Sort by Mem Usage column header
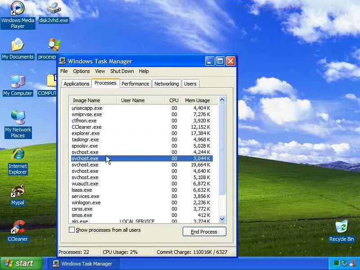Image resolution: width=360 pixels, height=270 pixels. pyautogui.click(x=198, y=100)
